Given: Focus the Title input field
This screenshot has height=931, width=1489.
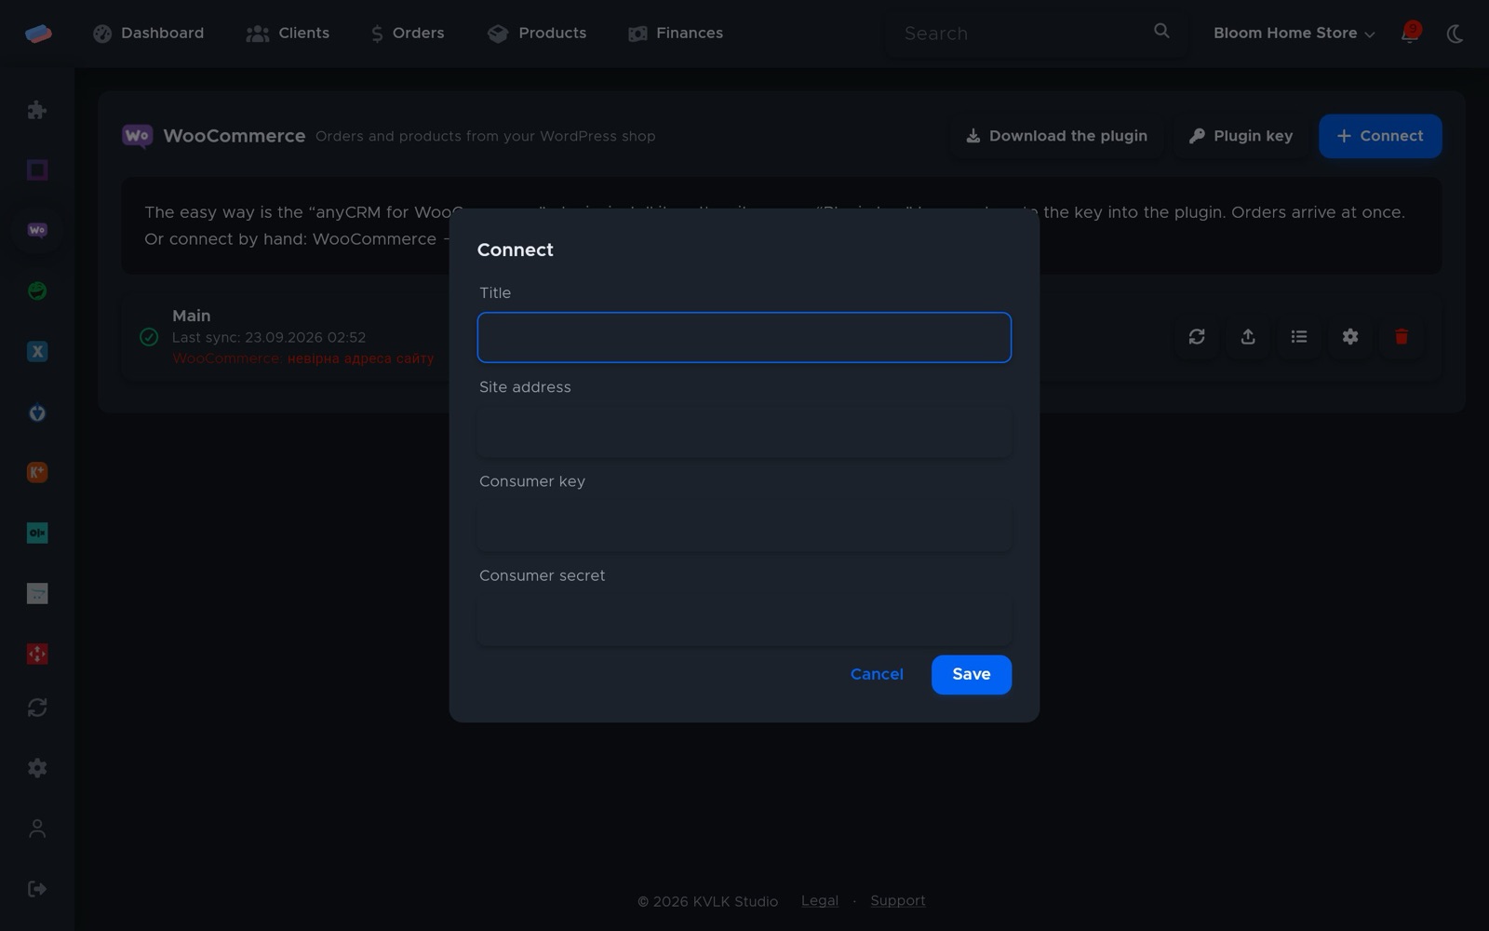Looking at the screenshot, I should click(x=744, y=337).
